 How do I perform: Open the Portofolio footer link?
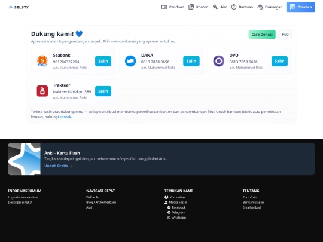[x=249, y=197]
